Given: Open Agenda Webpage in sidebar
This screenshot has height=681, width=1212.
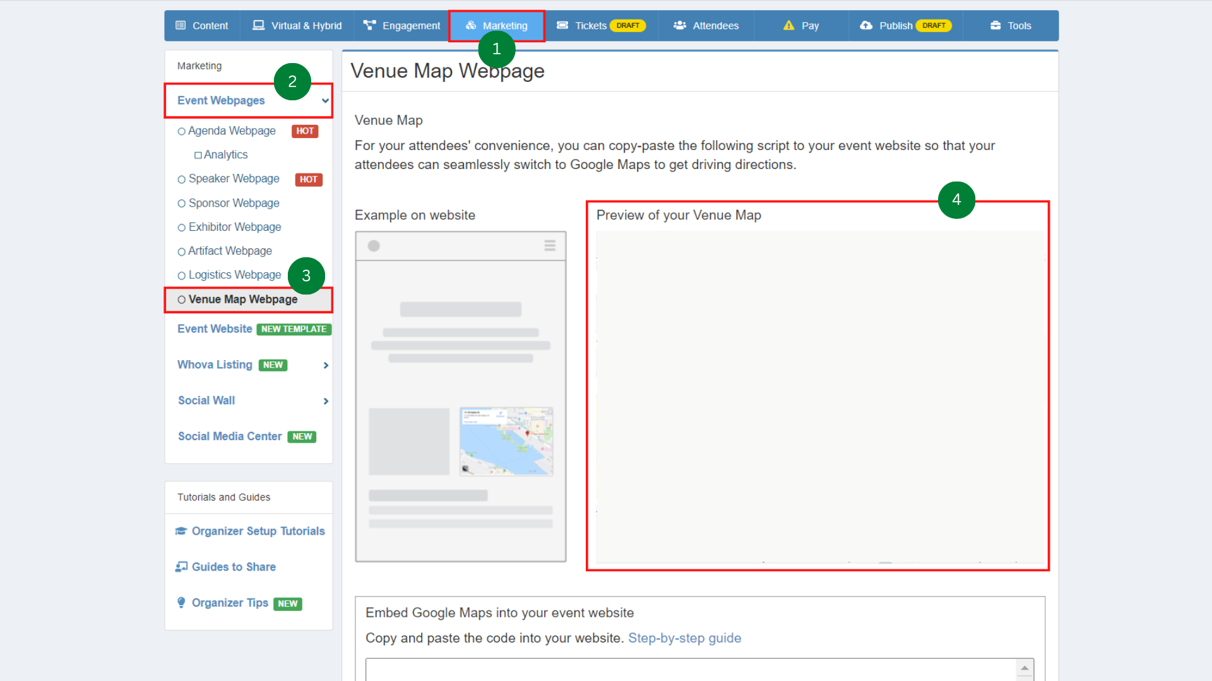Looking at the screenshot, I should click(x=232, y=131).
